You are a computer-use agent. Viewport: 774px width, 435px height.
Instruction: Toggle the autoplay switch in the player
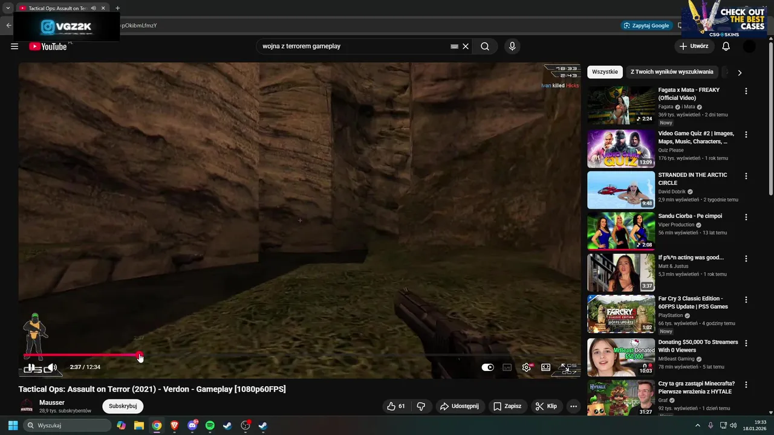click(487, 367)
